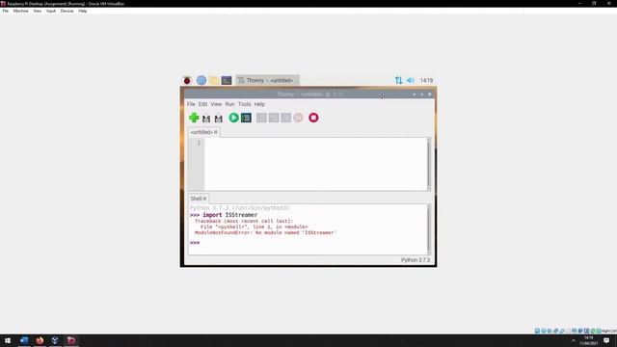Open the Thonny Help menu
The image size is (617, 347).
pyautogui.click(x=259, y=104)
